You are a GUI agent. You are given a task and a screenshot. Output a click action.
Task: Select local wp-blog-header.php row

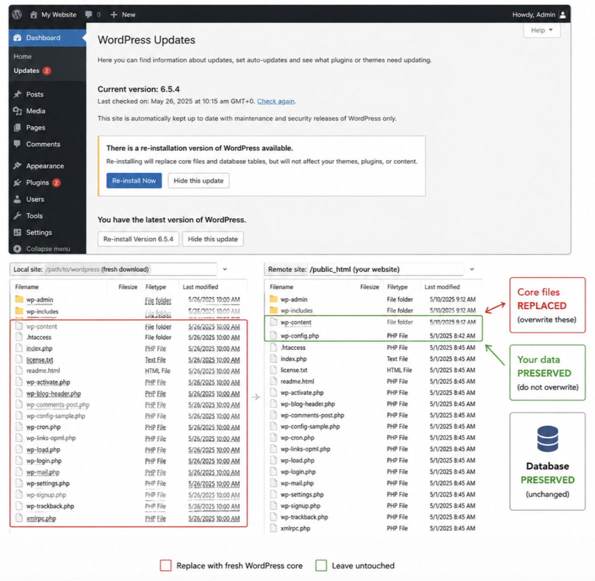click(128, 393)
